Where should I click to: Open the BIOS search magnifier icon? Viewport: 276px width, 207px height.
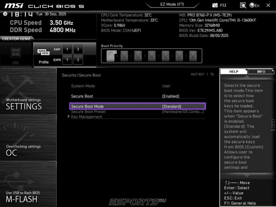[243, 5]
